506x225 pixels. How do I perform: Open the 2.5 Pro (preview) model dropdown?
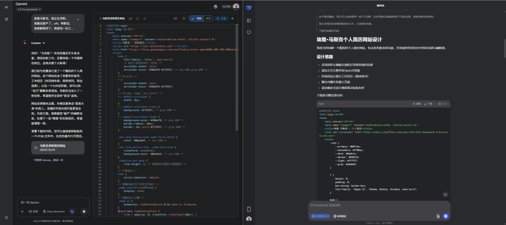(29, 9)
